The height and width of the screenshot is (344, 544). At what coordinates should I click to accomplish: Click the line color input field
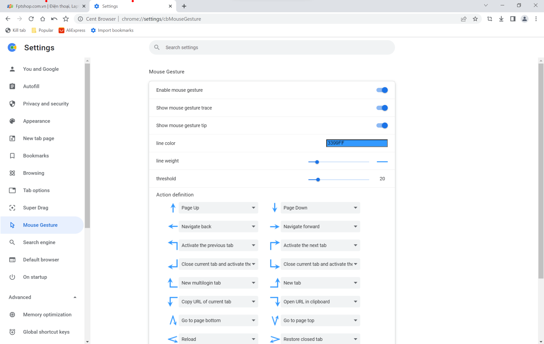point(356,143)
